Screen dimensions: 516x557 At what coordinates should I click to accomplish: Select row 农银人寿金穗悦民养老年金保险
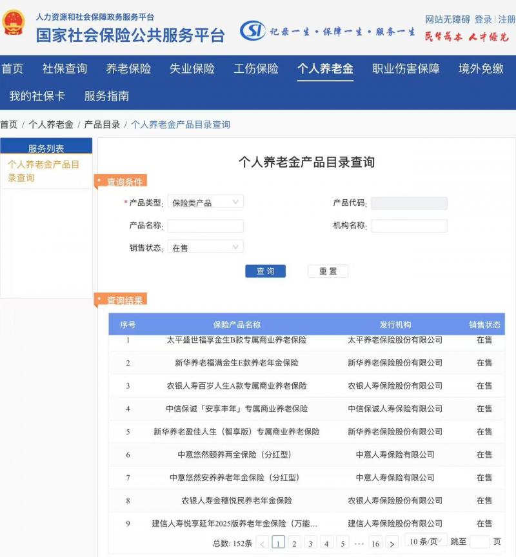(x=306, y=500)
